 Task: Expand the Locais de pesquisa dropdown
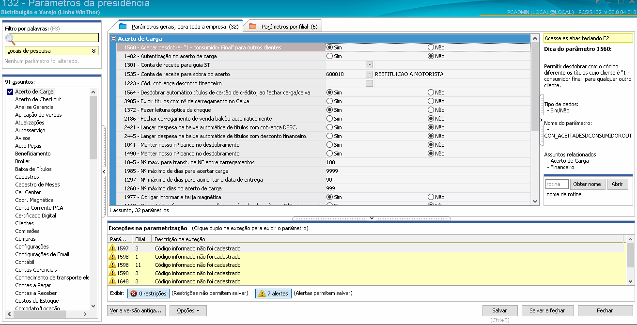click(x=94, y=51)
